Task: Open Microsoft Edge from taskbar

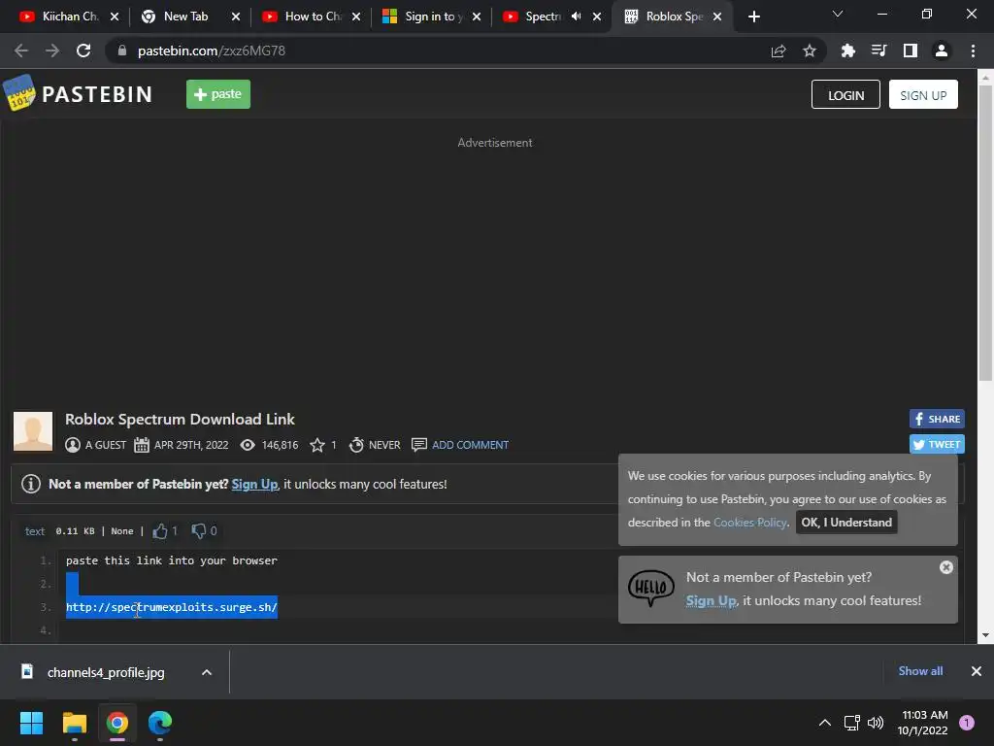Action: click(x=160, y=723)
